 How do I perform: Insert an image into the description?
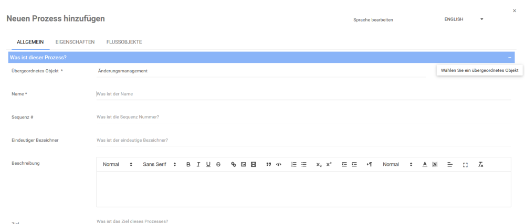coord(244,165)
